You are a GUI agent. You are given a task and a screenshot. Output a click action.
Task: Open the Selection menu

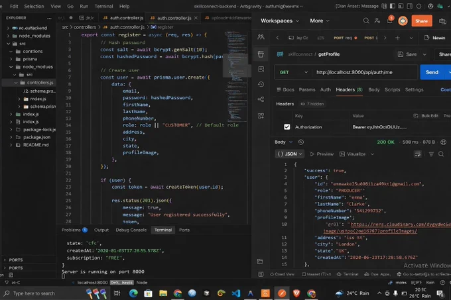[34, 7]
